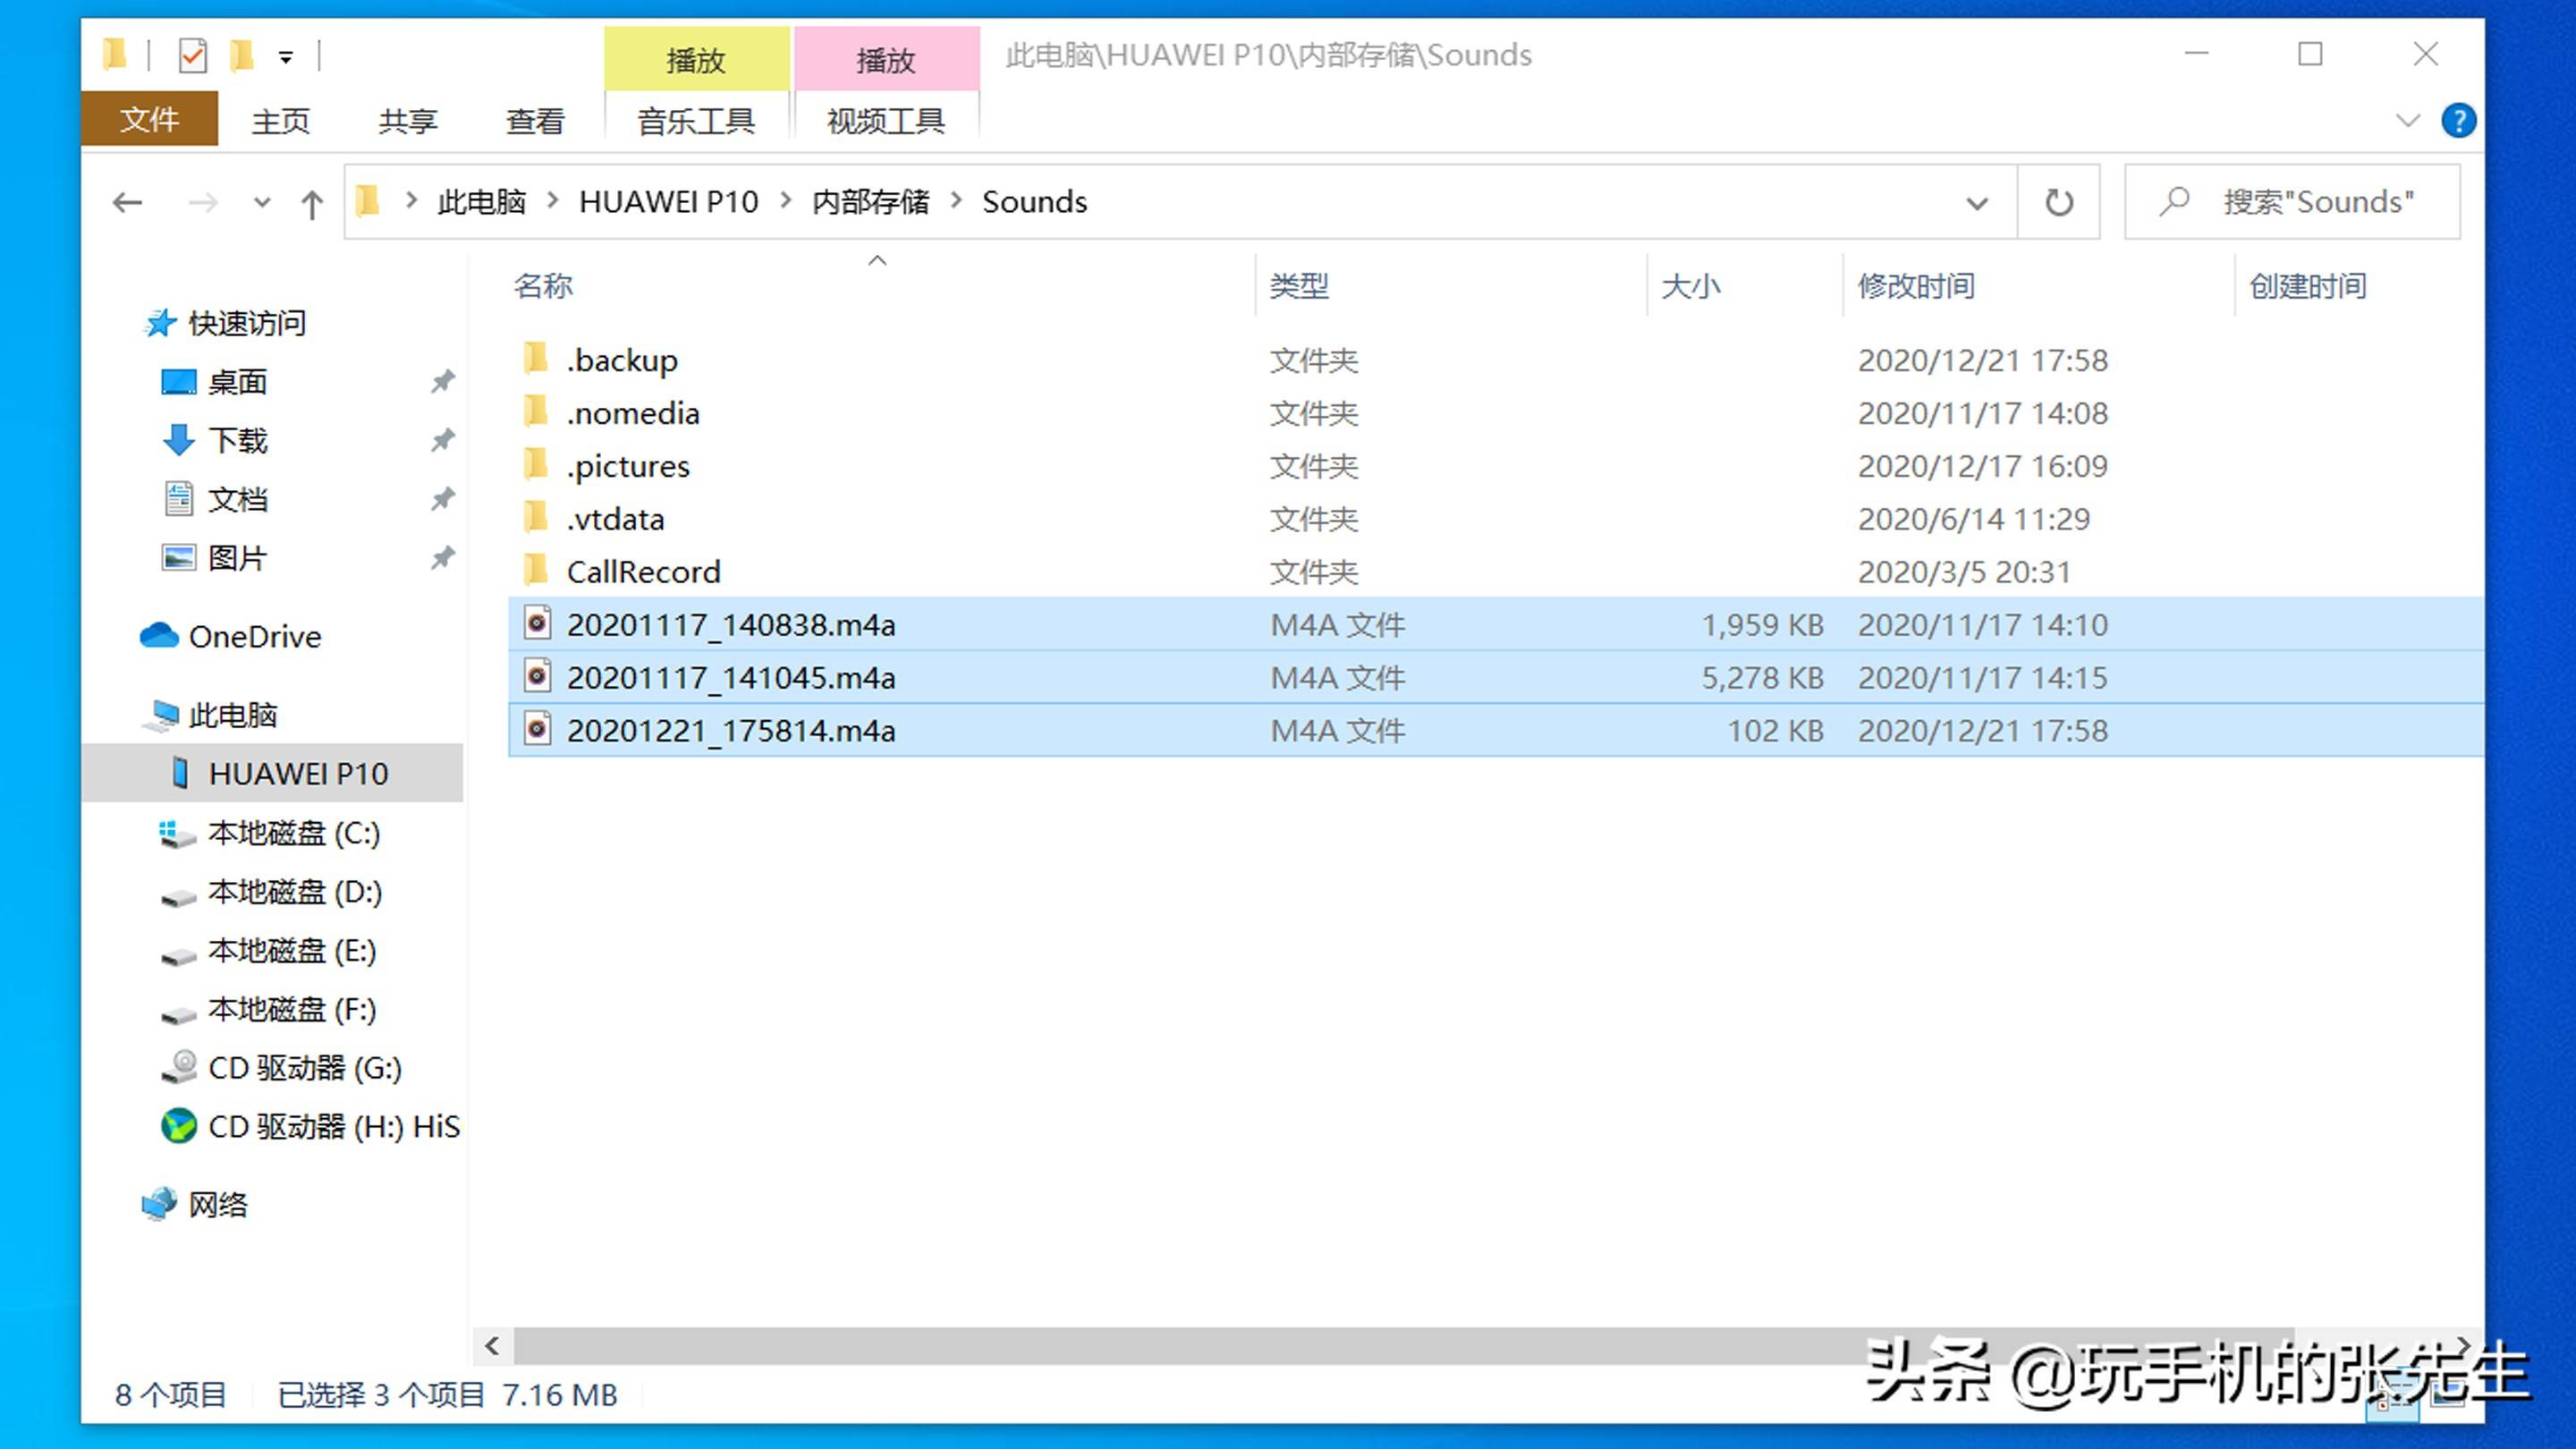Open the 音乐工具 ribbon tab
This screenshot has height=1449, width=2576.
[696, 121]
